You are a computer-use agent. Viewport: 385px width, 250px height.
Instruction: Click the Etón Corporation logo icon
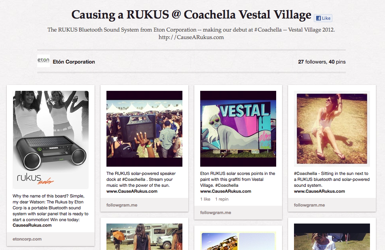[43, 61]
